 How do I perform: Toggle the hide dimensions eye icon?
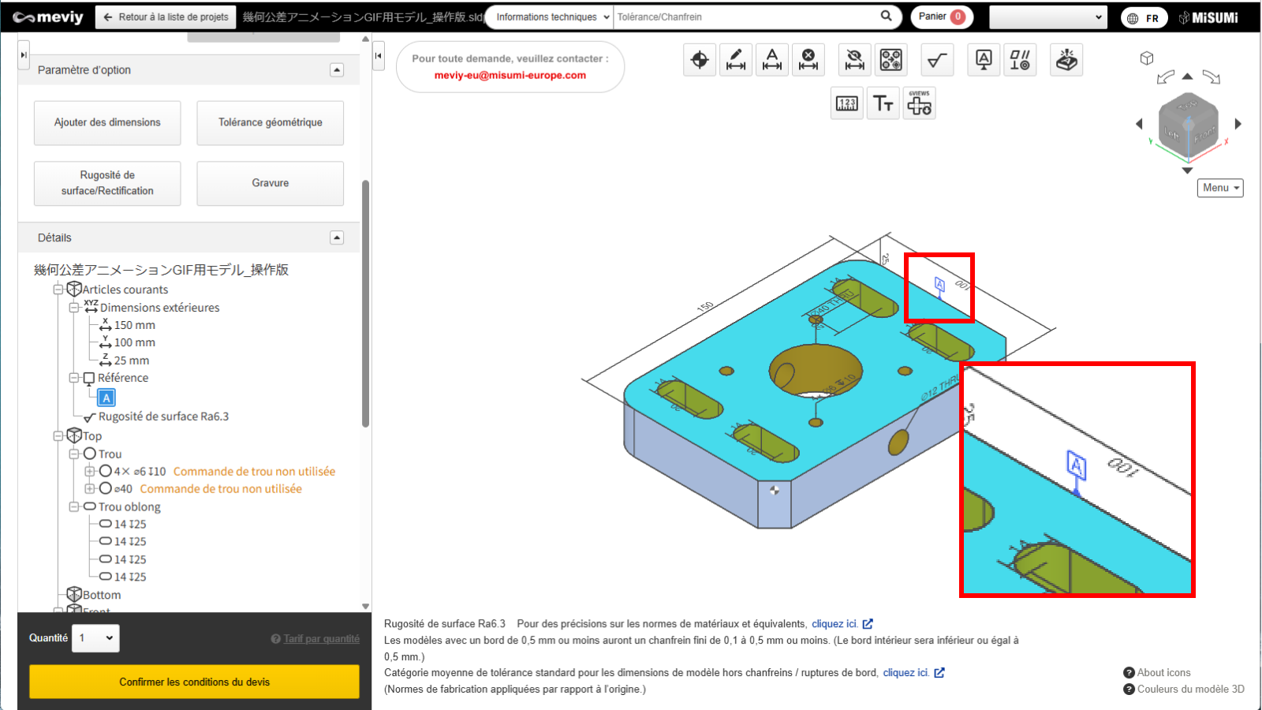854,60
